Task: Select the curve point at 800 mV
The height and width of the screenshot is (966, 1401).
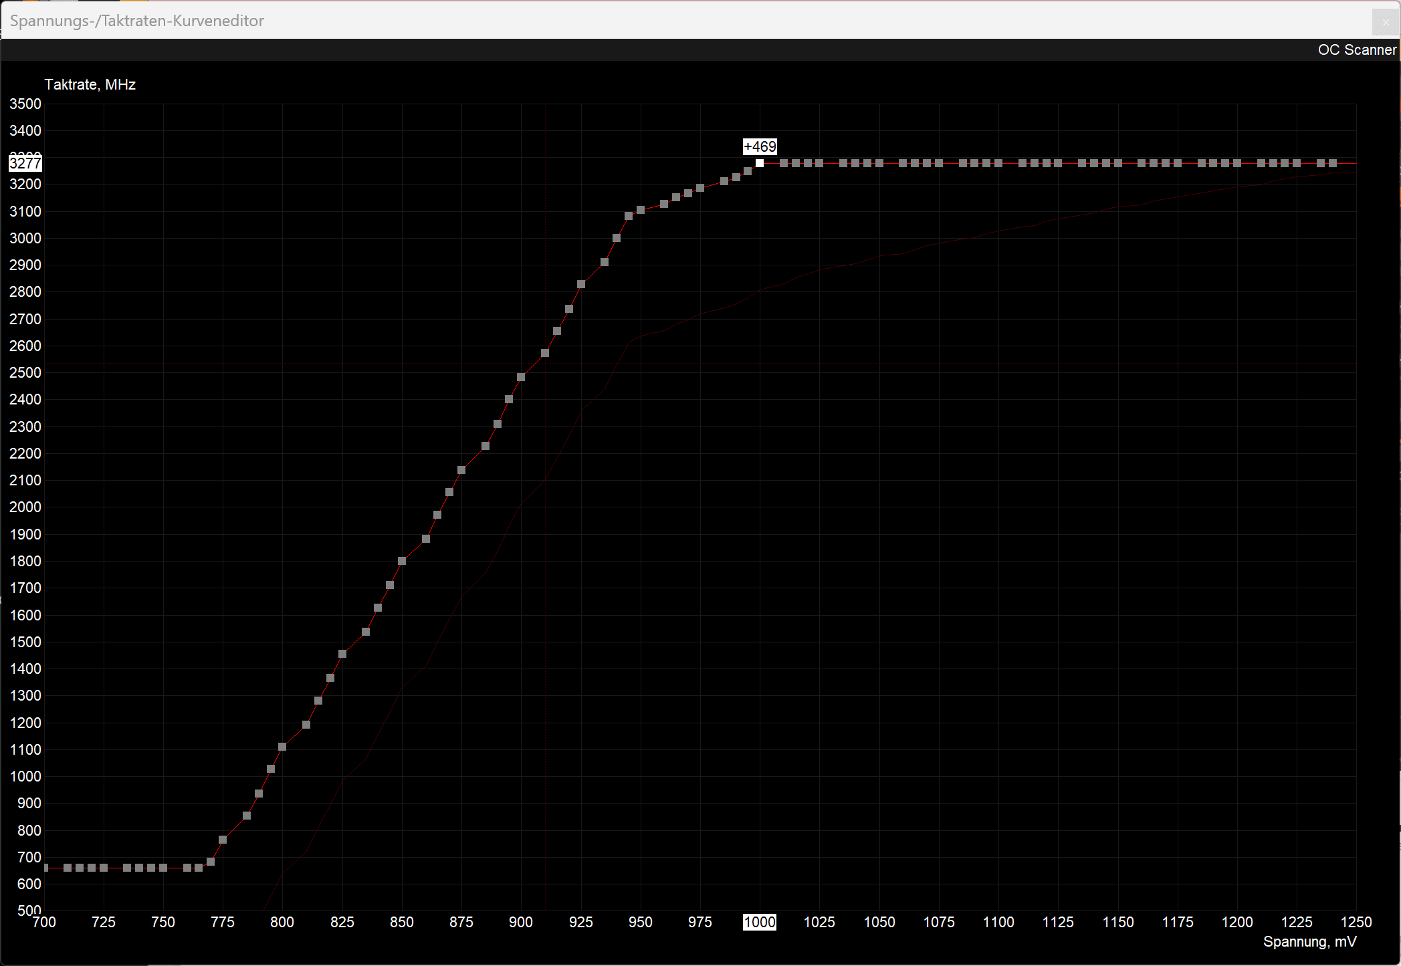Action: tap(282, 747)
